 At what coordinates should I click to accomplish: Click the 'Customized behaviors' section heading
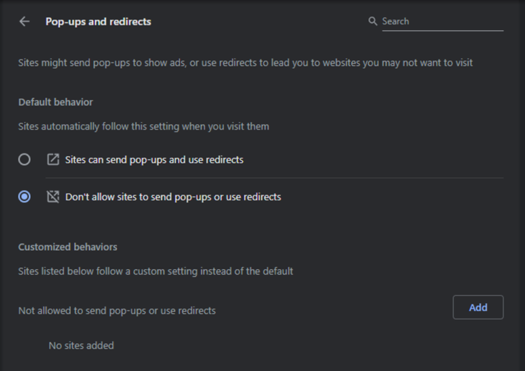coord(68,247)
